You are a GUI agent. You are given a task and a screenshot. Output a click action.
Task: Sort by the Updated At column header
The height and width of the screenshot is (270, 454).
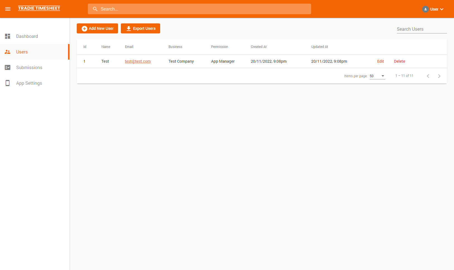click(x=320, y=47)
